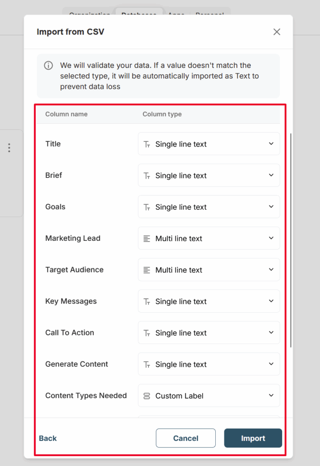Screen dimensions: 320x466
Task: Expand the Target Audience type dropdown
Action: [208, 270]
